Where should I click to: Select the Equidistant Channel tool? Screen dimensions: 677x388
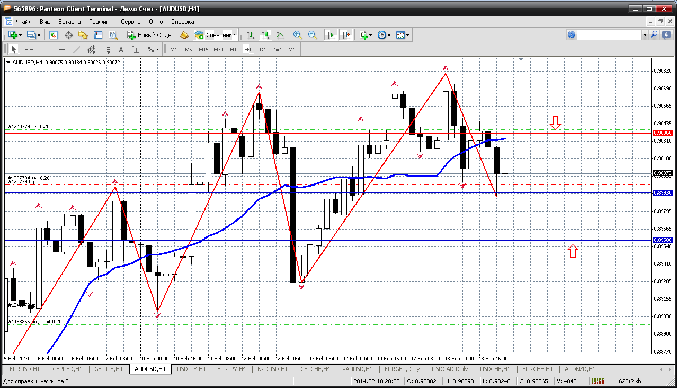tap(92, 49)
